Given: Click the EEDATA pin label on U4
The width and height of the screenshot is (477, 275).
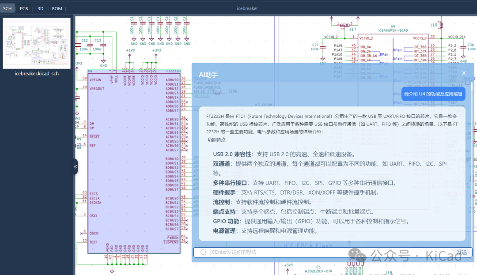Looking at the screenshot, I should pyautogui.click(x=95, y=203).
